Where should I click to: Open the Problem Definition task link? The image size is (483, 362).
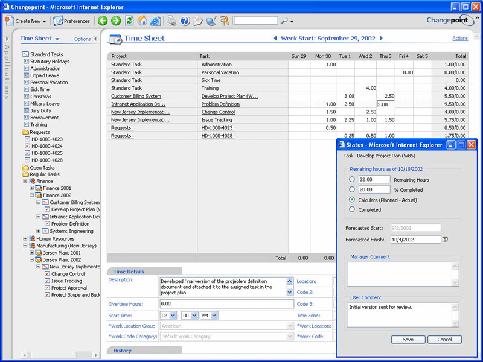220,104
